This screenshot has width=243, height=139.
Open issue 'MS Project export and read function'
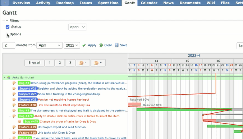click(61, 127)
